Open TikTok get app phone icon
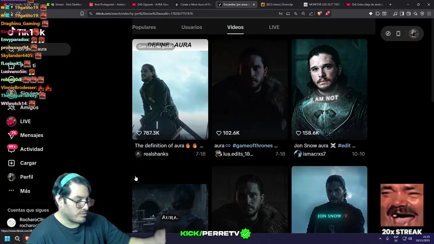 pos(398,33)
